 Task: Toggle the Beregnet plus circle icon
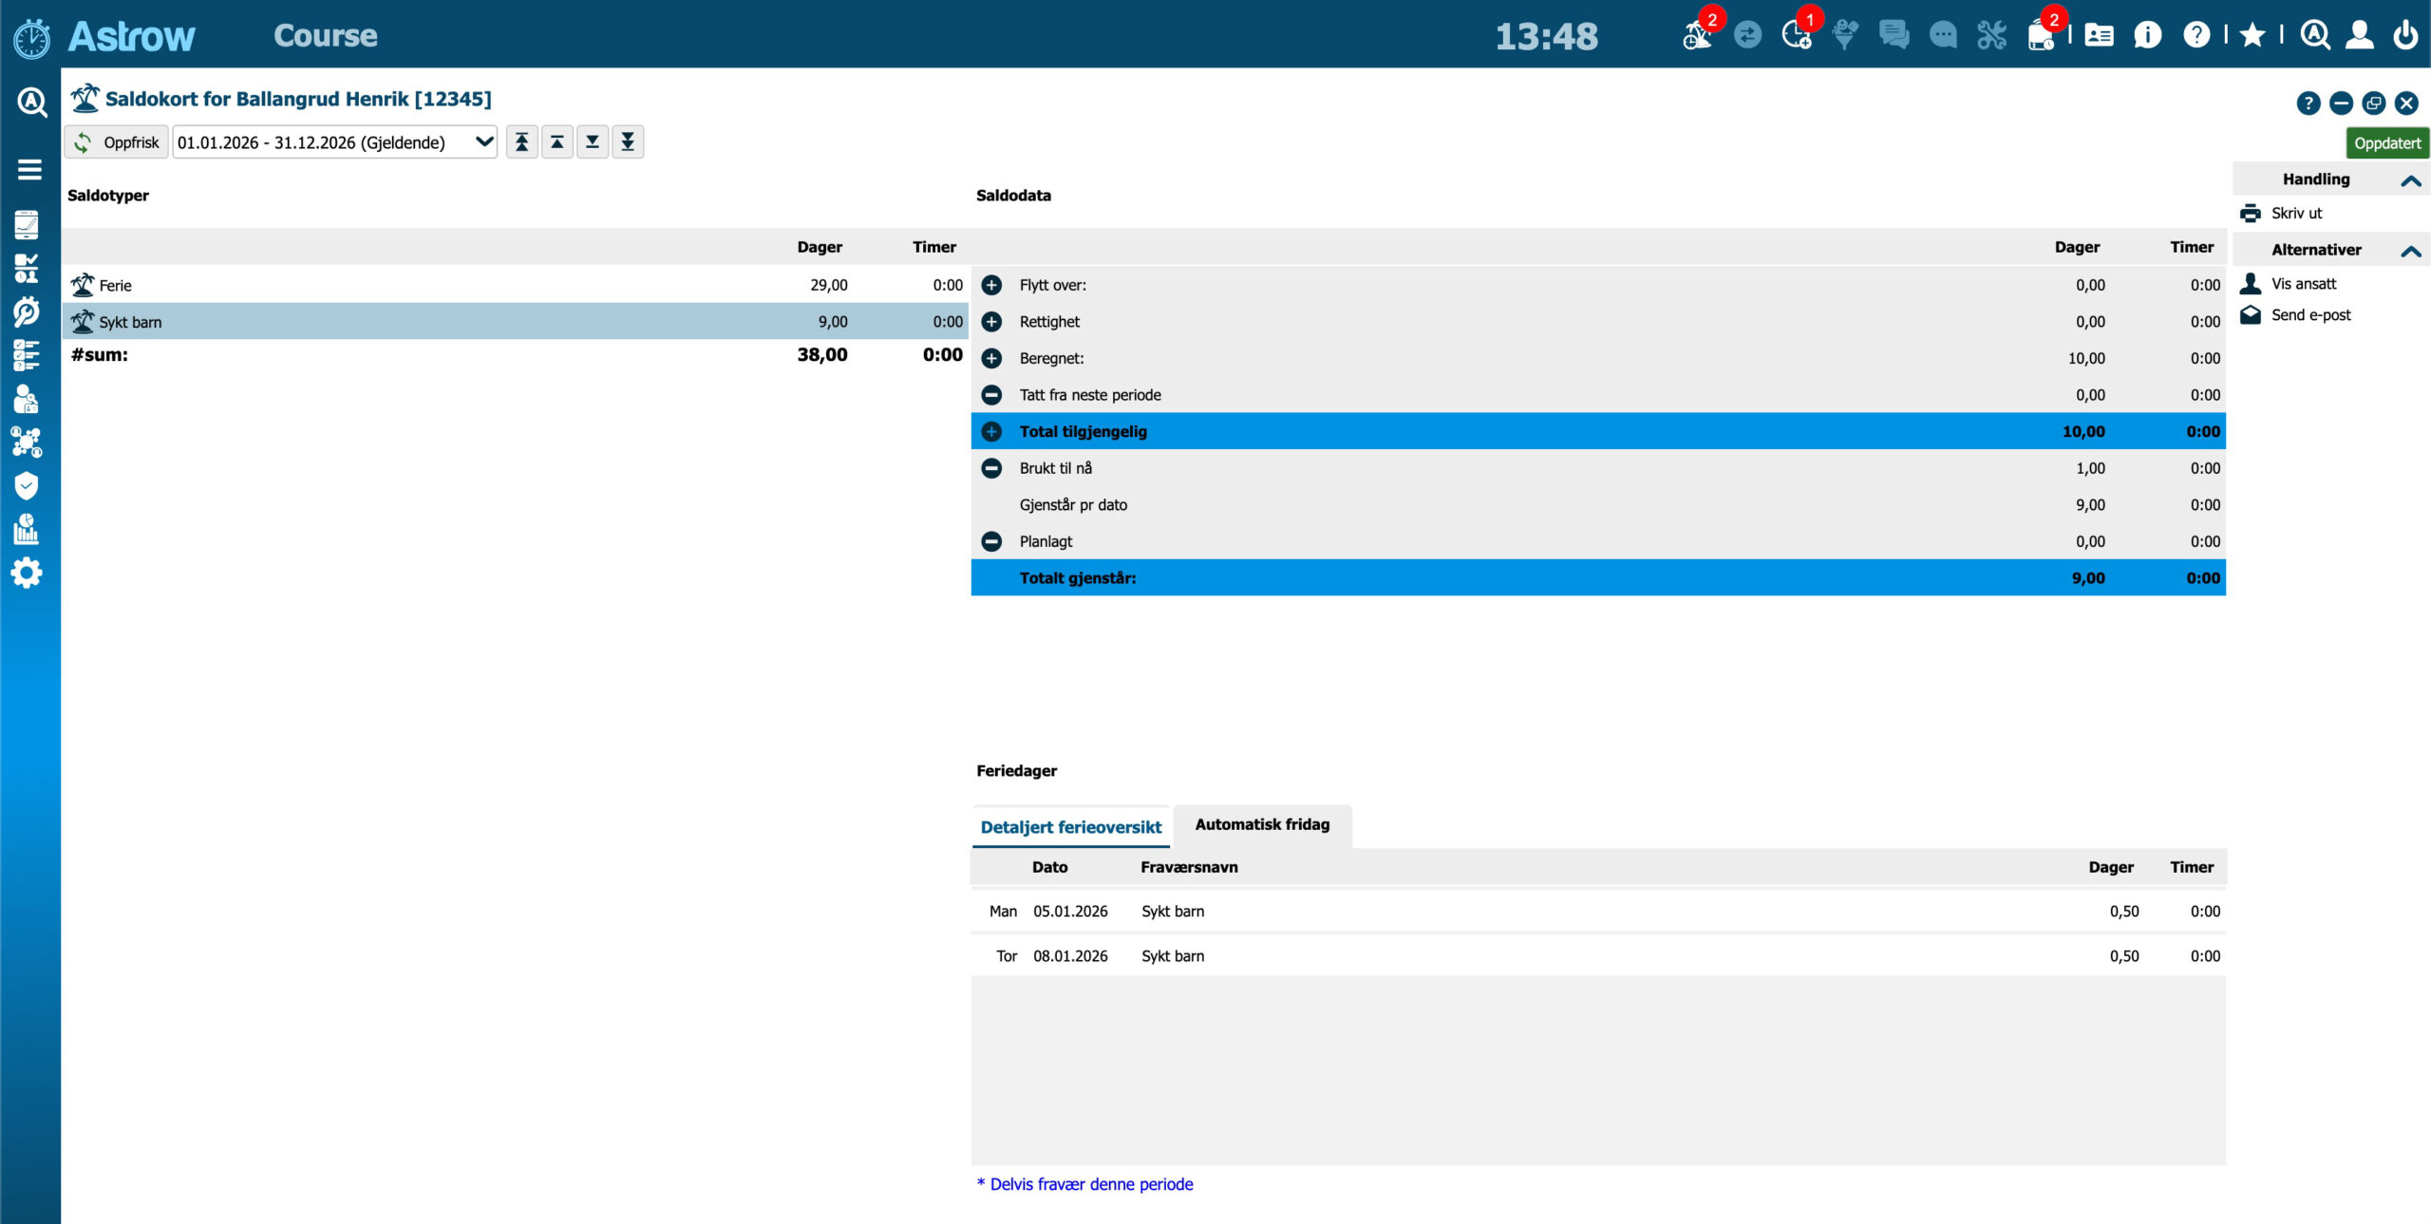pyautogui.click(x=991, y=358)
